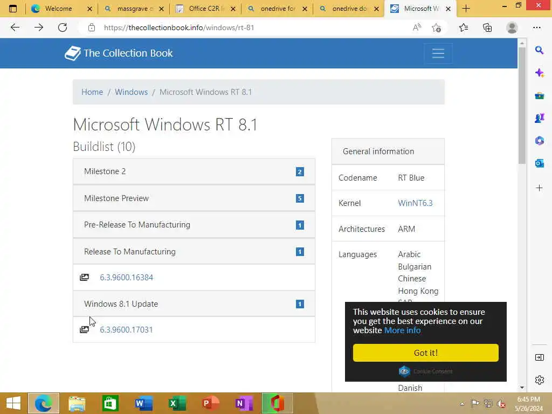Click the site lock icon in address bar
Viewport: 552px width, 414px height.
pos(92,27)
